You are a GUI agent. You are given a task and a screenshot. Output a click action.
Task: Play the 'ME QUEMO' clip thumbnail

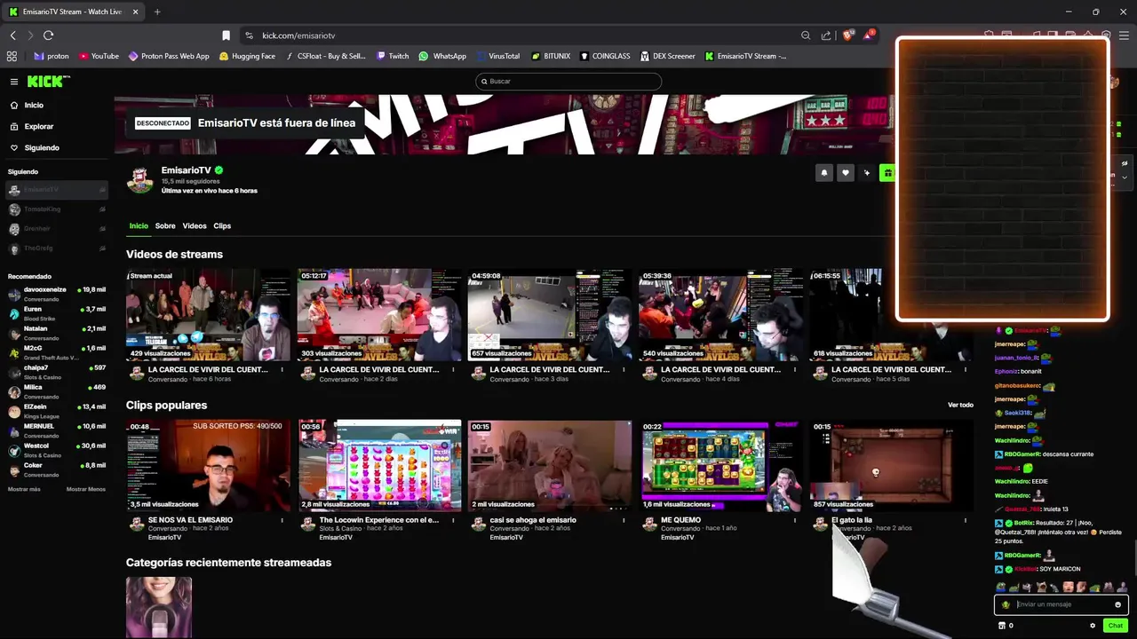coord(721,465)
